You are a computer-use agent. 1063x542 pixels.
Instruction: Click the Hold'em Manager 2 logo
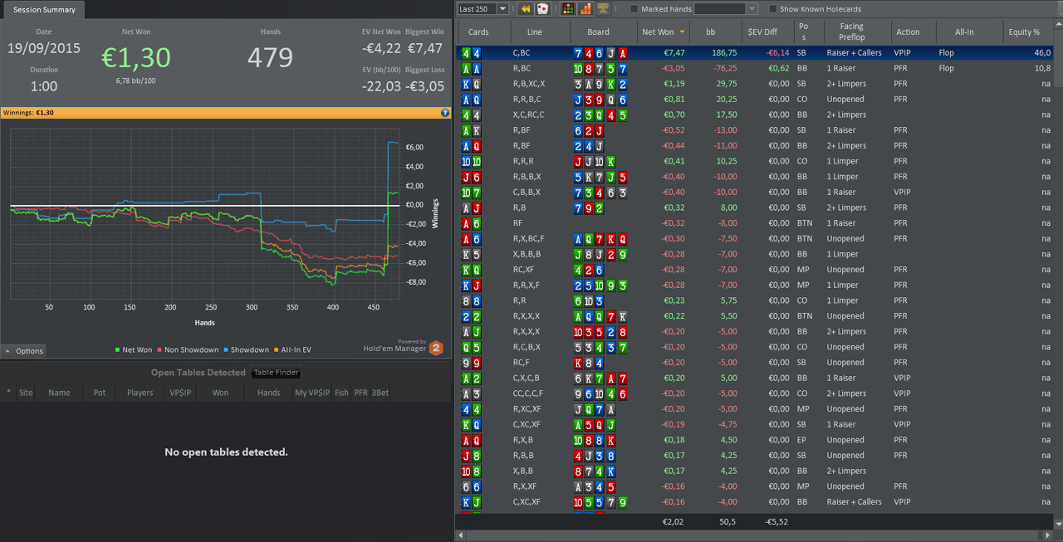(x=436, y=348)
